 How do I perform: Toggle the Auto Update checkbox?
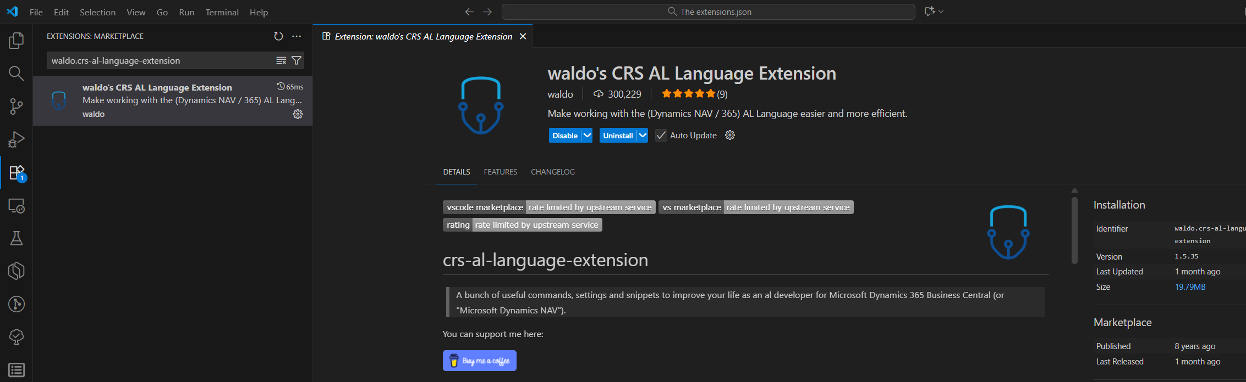click(661, 136)
